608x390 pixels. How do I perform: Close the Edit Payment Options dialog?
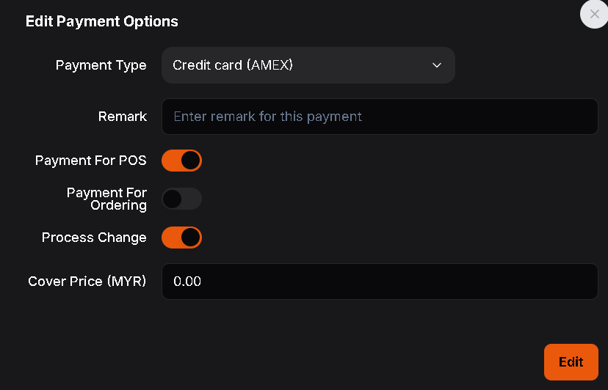coord(594,14)
